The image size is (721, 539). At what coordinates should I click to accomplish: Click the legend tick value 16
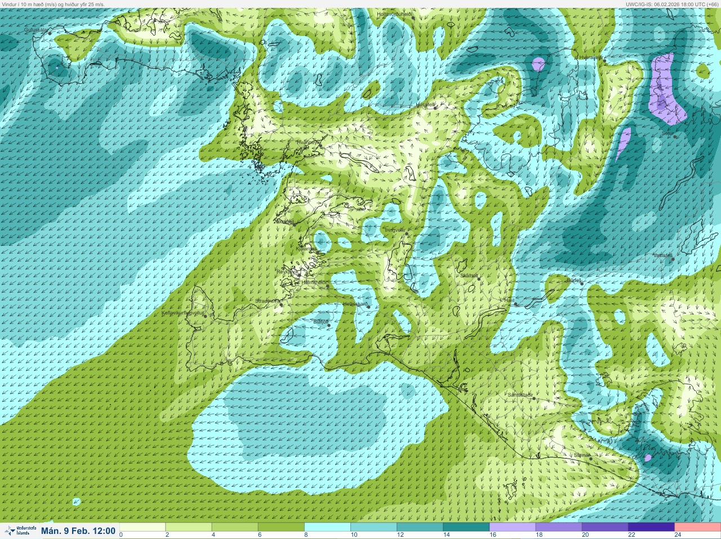[493, 535]
